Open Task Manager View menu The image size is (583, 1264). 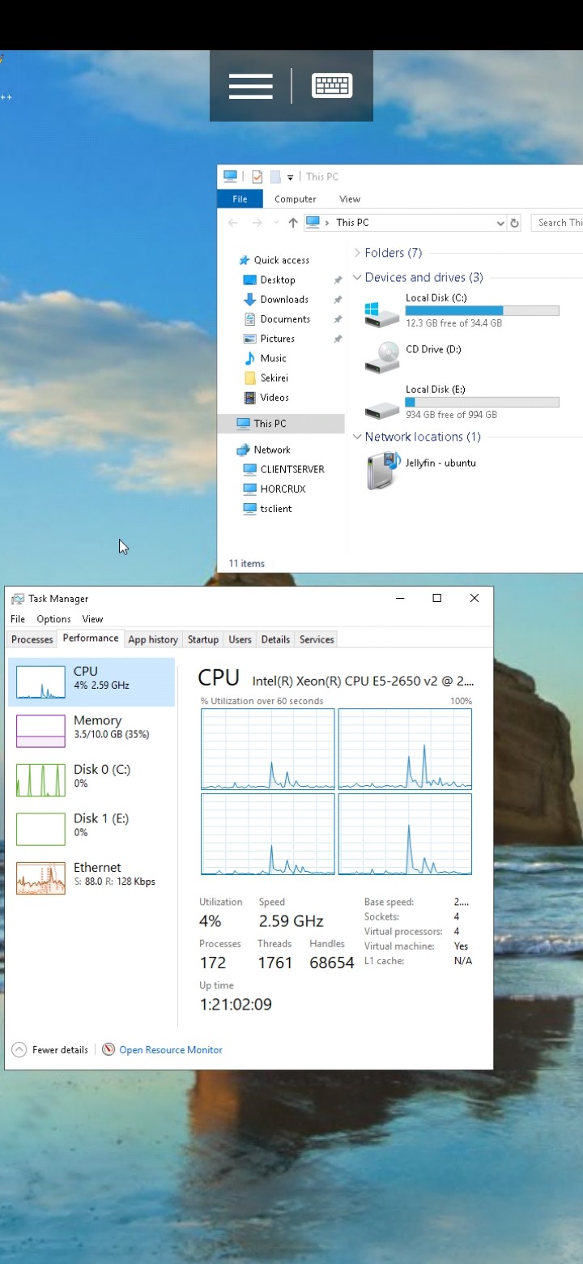coord(93,619)
